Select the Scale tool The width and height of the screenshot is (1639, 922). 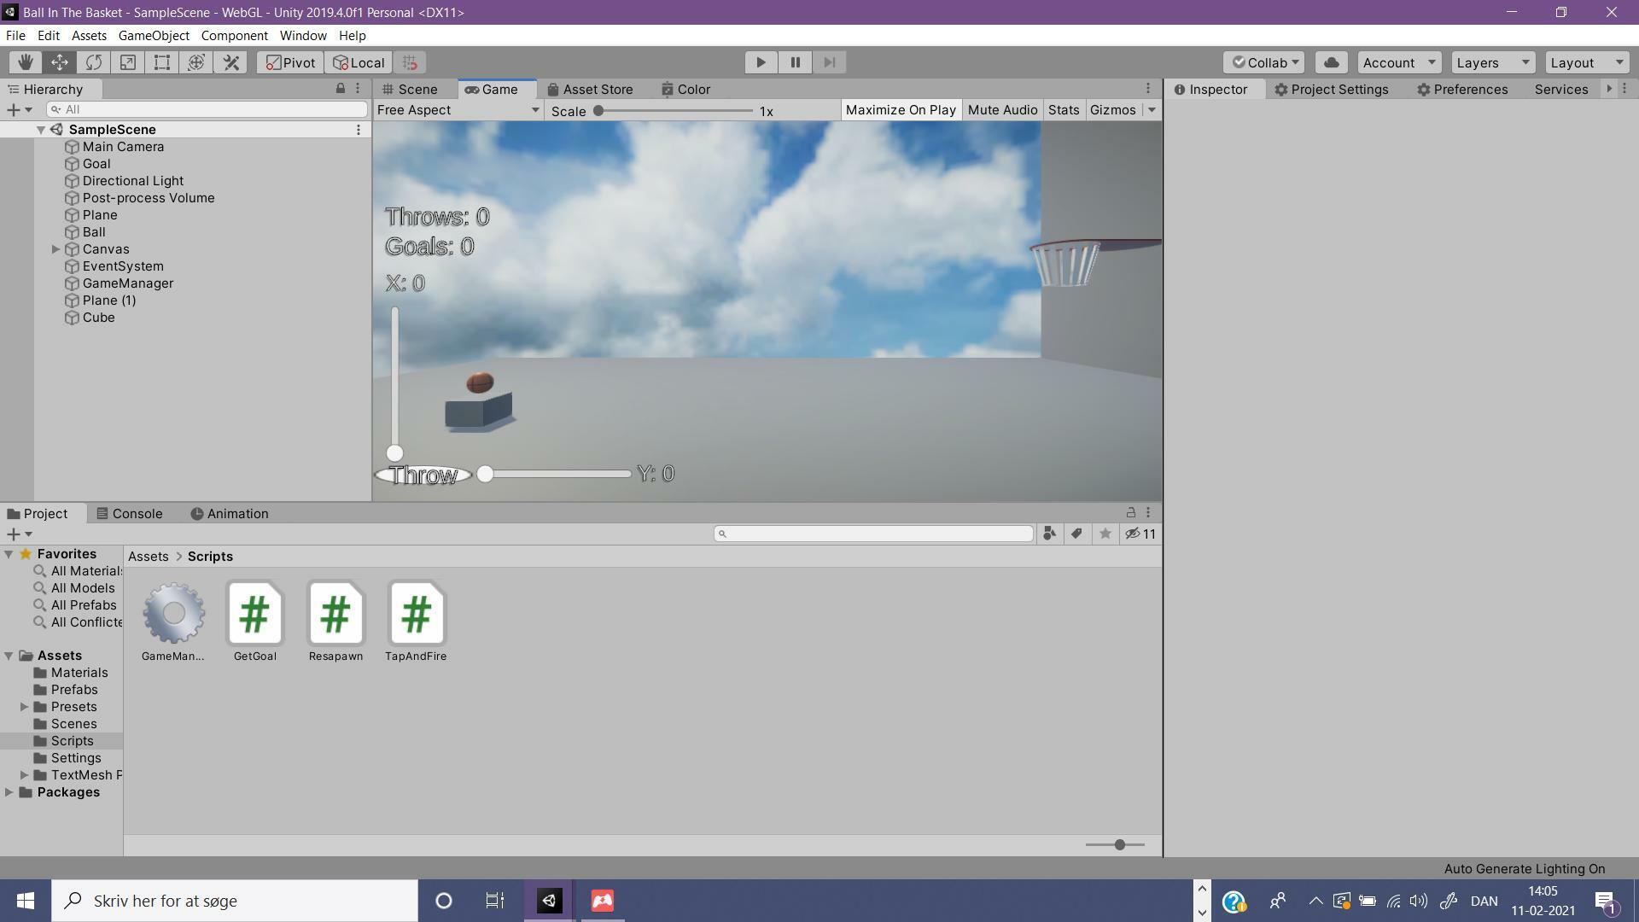pyautogui.click(x=128, y=62)
